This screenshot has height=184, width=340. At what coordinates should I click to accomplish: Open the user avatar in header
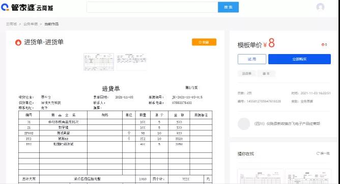[x=320, y=7]
